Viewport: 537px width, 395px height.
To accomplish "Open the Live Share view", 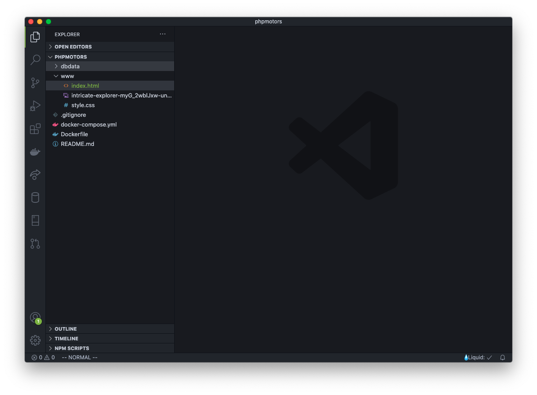I will (x=35, y=175).
